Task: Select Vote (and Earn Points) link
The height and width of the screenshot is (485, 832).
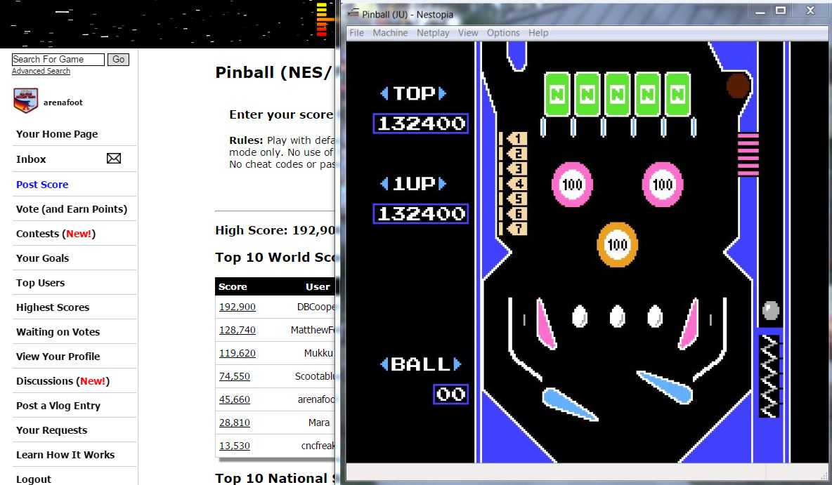Action: 72,209
